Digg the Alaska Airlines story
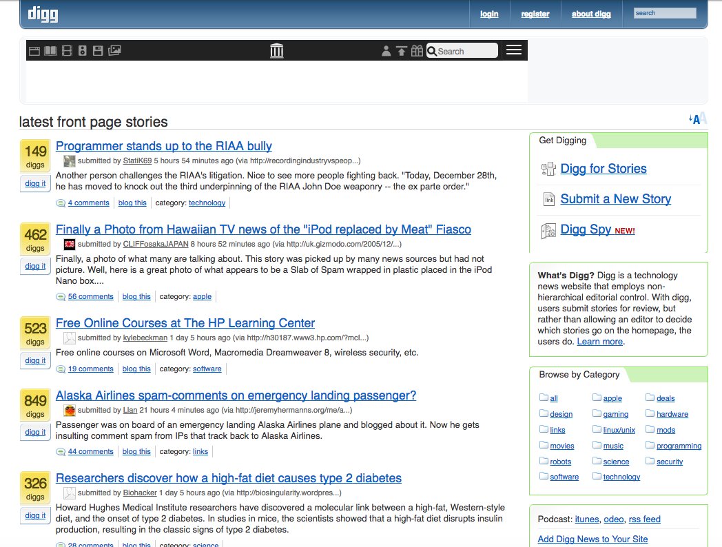This screenshot has height=547, width=722. click(x=35, y=433)
